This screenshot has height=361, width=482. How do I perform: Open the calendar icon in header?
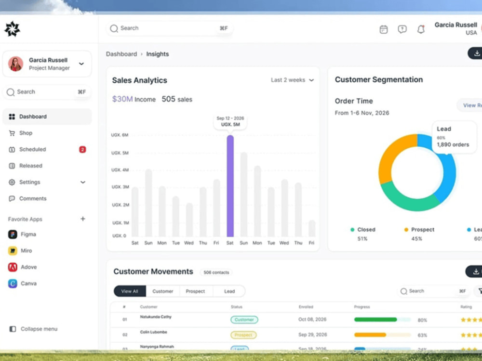(384, 29)
